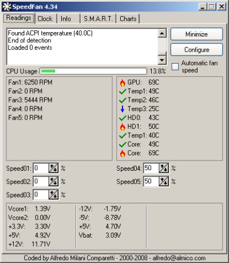Open the Clock tab

point(45,19)
